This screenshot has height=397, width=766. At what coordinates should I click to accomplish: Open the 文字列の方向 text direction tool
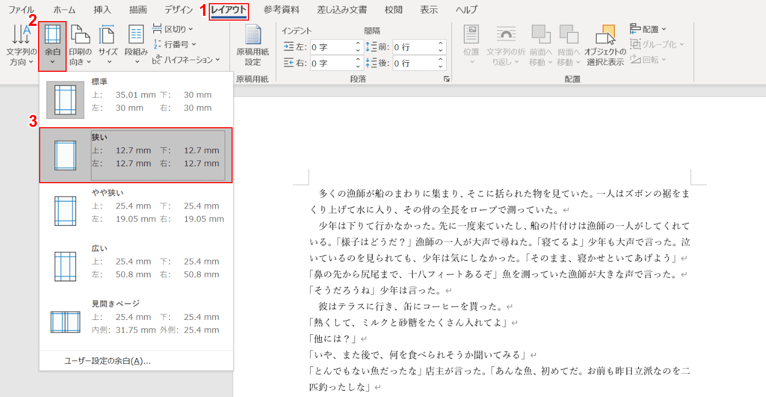point(21,46)
